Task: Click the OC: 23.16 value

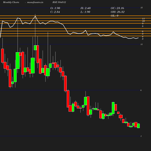Action: [117, 8]
